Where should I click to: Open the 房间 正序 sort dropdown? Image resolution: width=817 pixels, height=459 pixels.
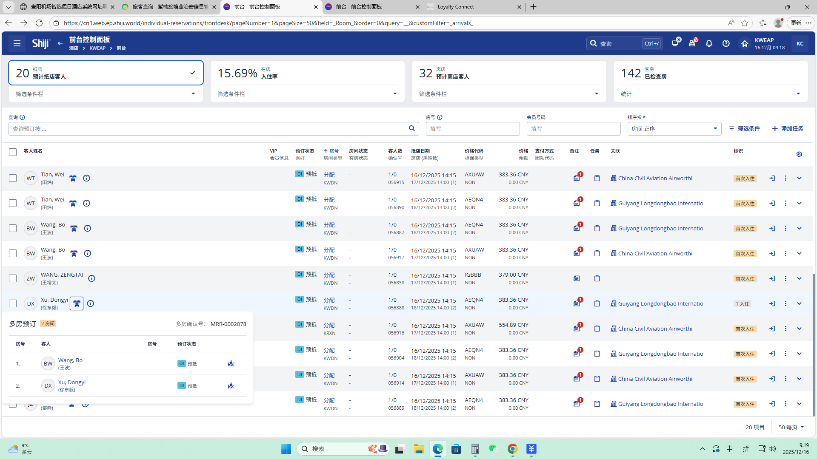click(674, 129)
